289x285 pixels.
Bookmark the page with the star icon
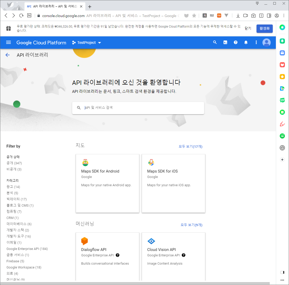coord(194,16)
